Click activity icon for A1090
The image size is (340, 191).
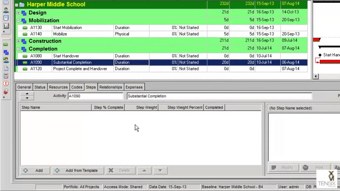point(25,62)
